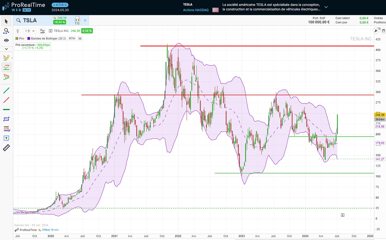The image size is (386, 240).
Task: Expand the TESLA company description chevron
Action: pyautogui.click(x=325, y=7)
